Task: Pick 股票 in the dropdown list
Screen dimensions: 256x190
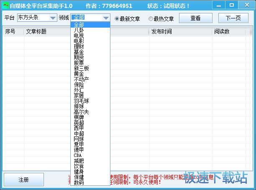Action: [90, 63]
